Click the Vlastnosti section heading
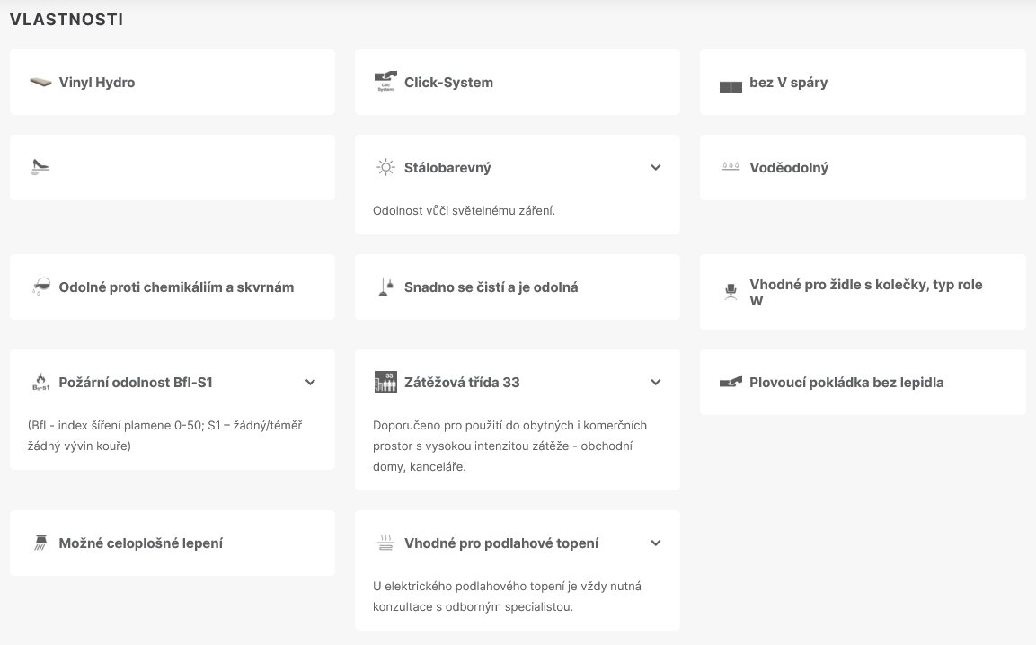The width and height of the screenshot is (1036, 645). [x=66, y=19]
